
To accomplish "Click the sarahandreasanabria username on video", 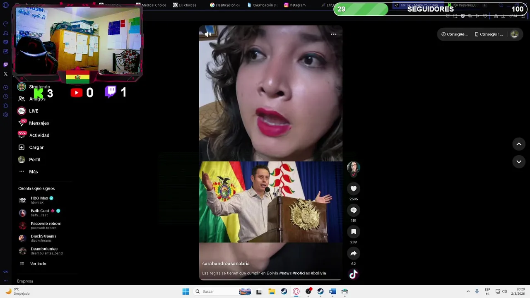I will coord(226,264).
